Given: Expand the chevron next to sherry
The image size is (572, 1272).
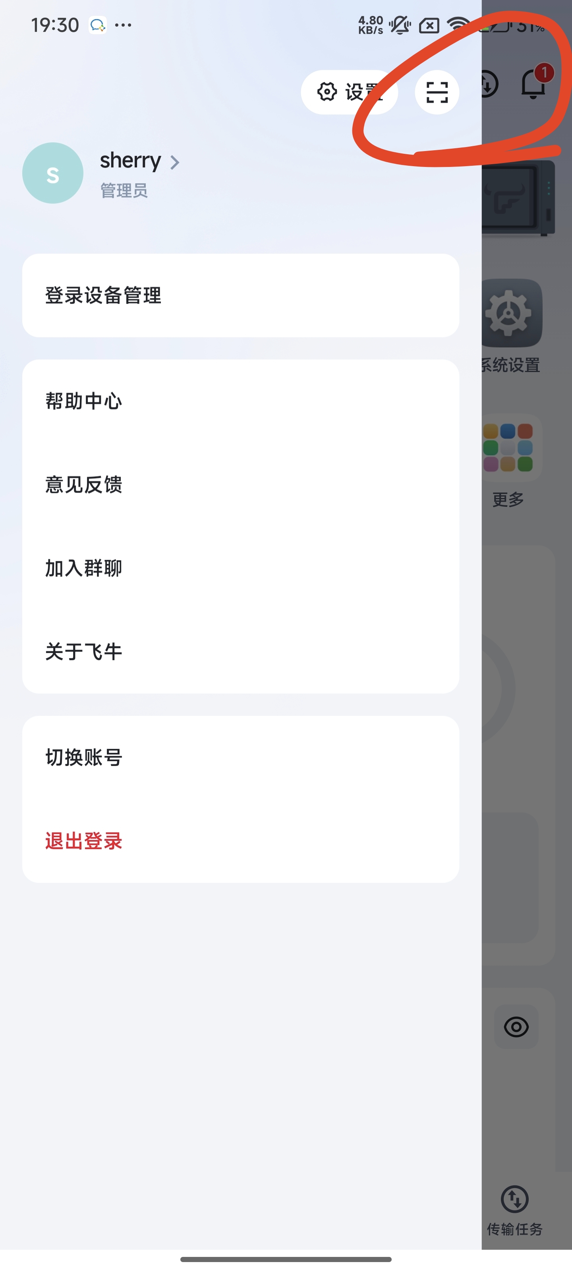Looking at the screenshot, I should click(x=175, y=162).
